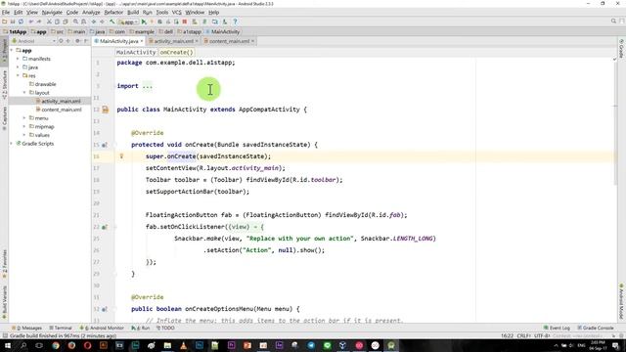Expand the folded import statements
626x352 pixels.
(148, 86)
